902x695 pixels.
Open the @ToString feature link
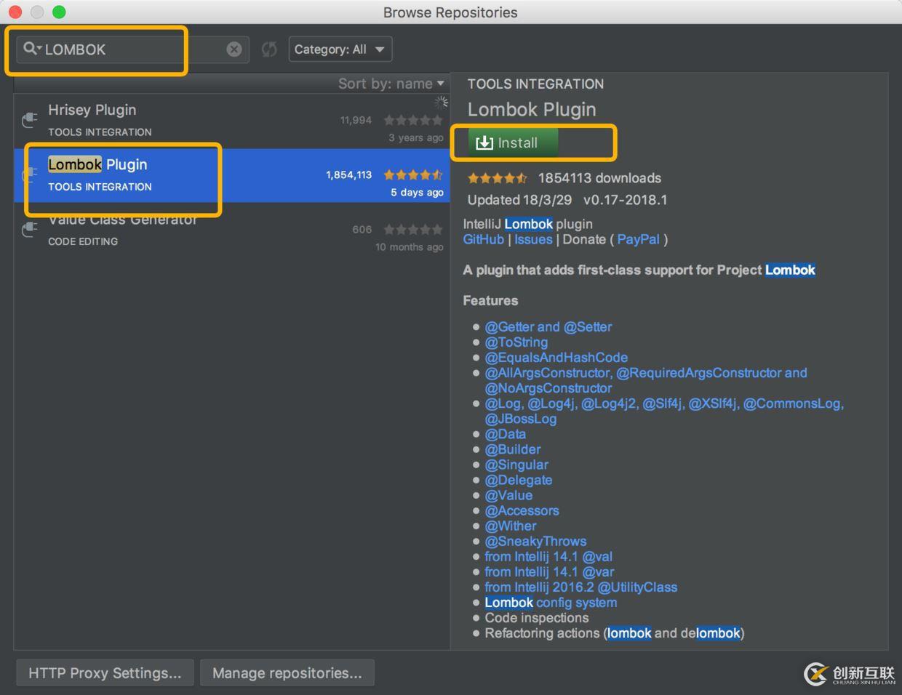tap(516, 342)
